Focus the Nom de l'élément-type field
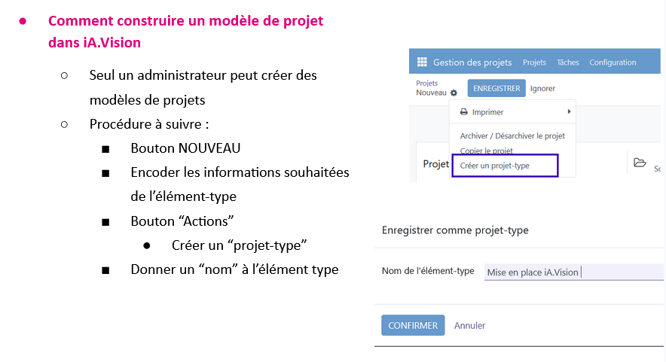Image resolution: width=666 pixels, height=362 pixels. 573,272
